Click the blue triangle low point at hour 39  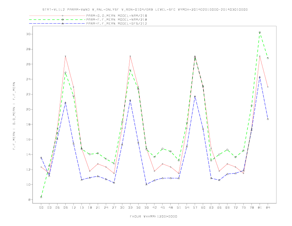click(146, 184)
